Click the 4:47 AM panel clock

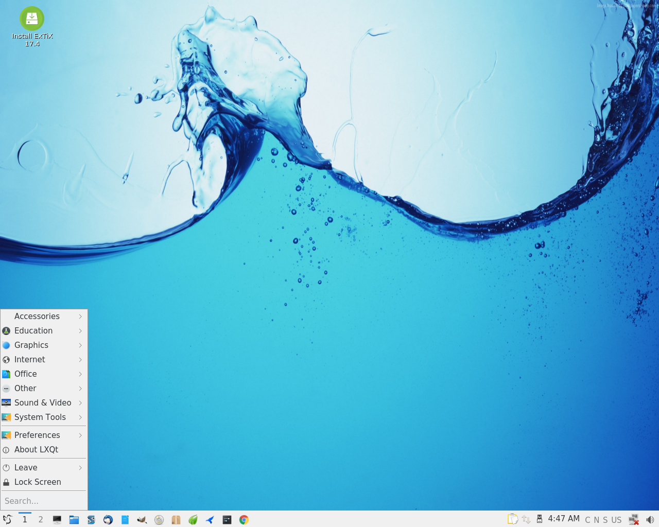pos(564,519)
